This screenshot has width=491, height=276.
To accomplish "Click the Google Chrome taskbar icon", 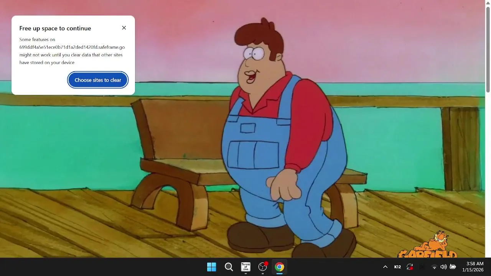I will 280,267.
